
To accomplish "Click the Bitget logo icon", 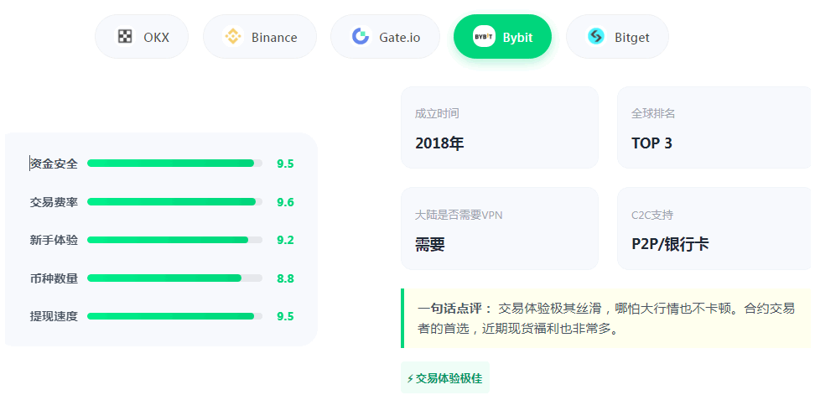I will click(596, 37).
